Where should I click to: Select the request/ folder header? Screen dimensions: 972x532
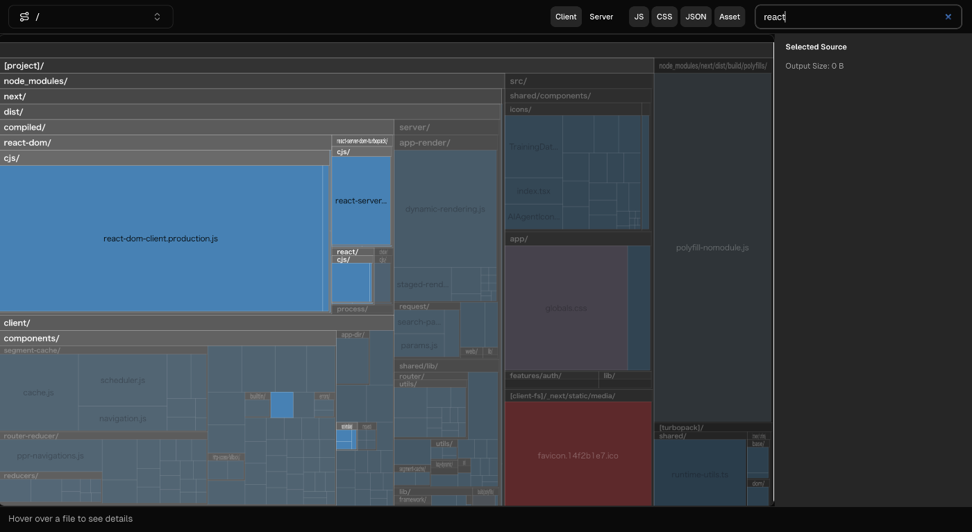point(427,306)
